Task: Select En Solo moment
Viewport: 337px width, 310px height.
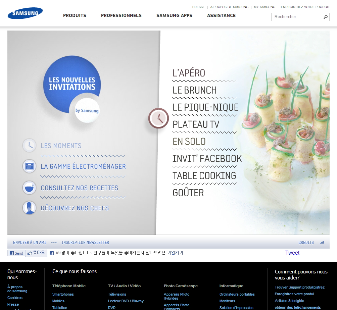Action: [189, 142]
